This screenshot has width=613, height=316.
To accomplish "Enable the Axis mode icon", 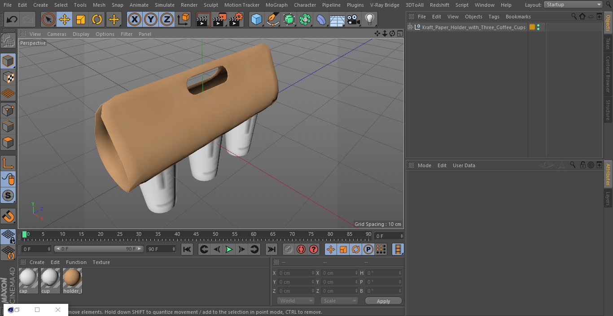I will point(8,164).
